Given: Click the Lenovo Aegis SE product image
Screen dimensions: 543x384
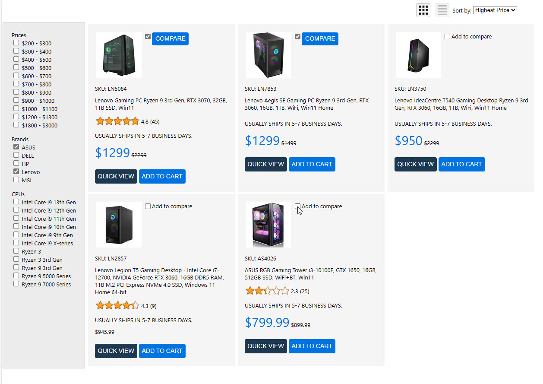Looking at the screenshot, I should [x=268, y=55].
